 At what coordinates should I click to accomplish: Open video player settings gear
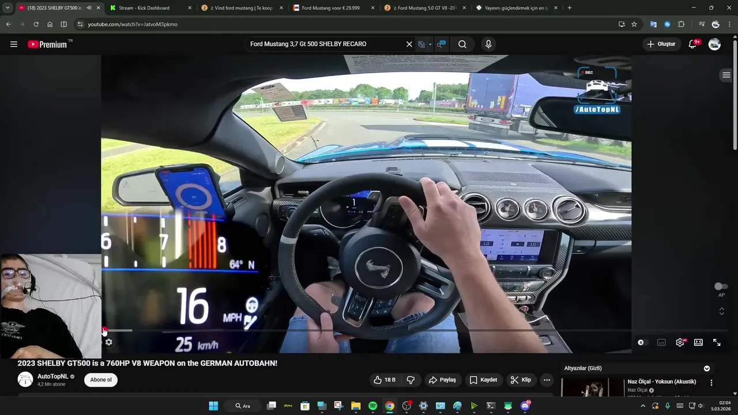click(x=680, y=342)
